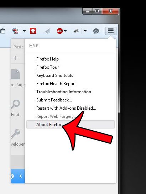
Task: Expand the dropdown arrow beside fly icon
Action: [x=85, y=31]
